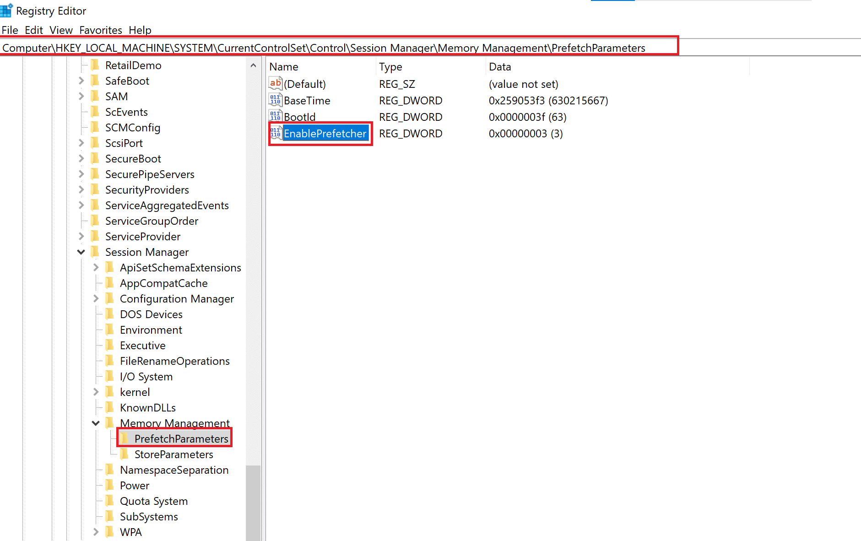Click the EnablePrefetcher DWORD value icon
This screenshot has width=861, height=541.
click(275, 133)
